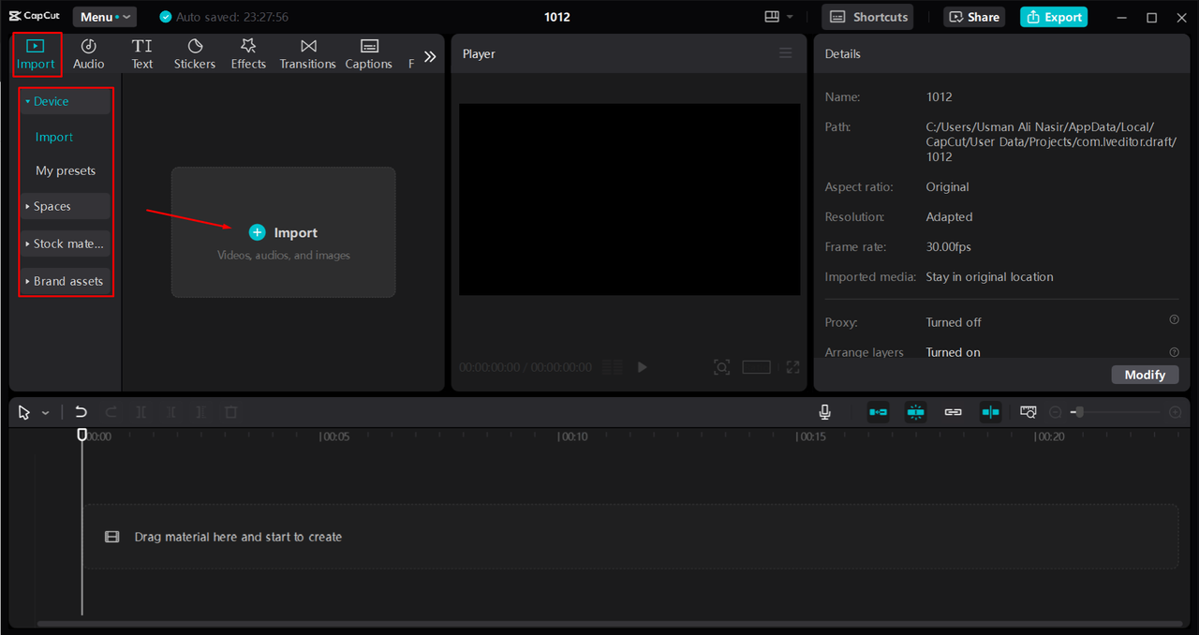Image resolution: width=1199 pixels, height=635 pixels.
Task: Show Arrange layers help icon
Action: pos(1174,352)
